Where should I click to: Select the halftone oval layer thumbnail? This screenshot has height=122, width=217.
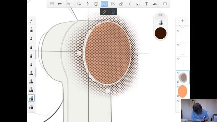(183, 77)
